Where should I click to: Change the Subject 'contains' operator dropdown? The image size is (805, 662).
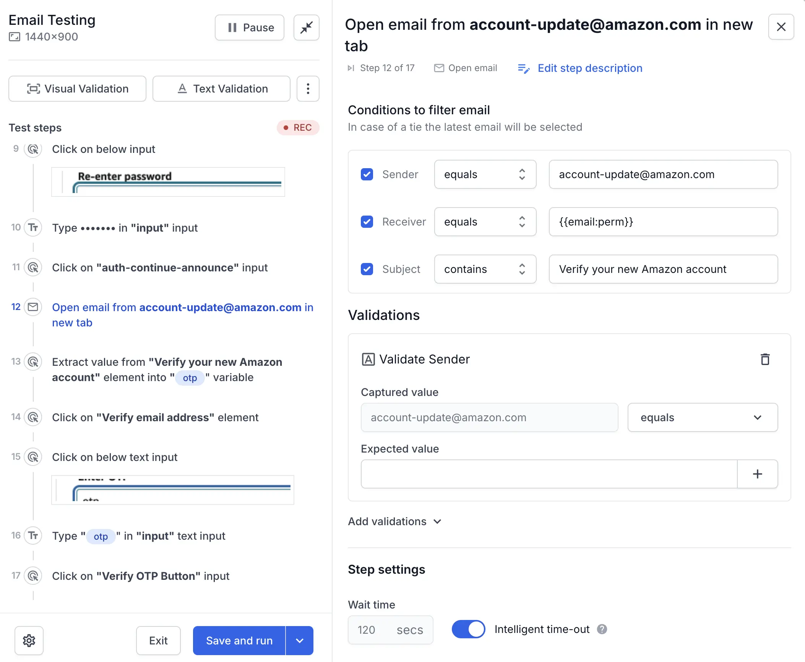tap(485, 269)
